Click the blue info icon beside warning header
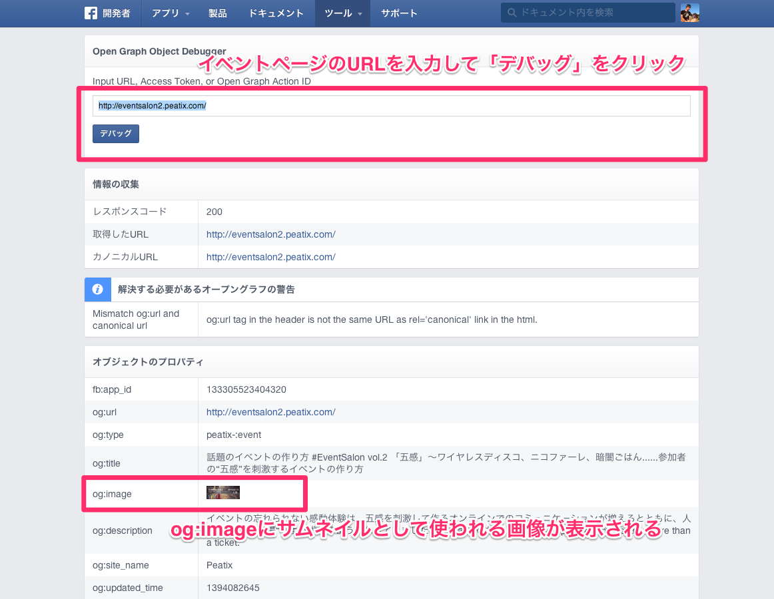This screenshot has height=599, width=774. [98, 290]
